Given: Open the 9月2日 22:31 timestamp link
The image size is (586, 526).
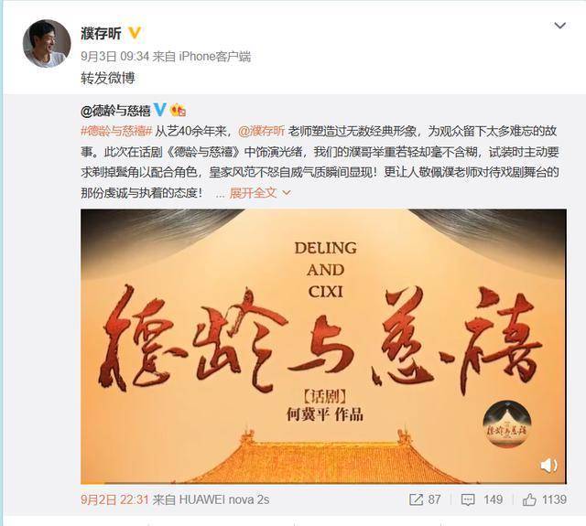Looking at the screenshot, I should [x=115, y=499].
